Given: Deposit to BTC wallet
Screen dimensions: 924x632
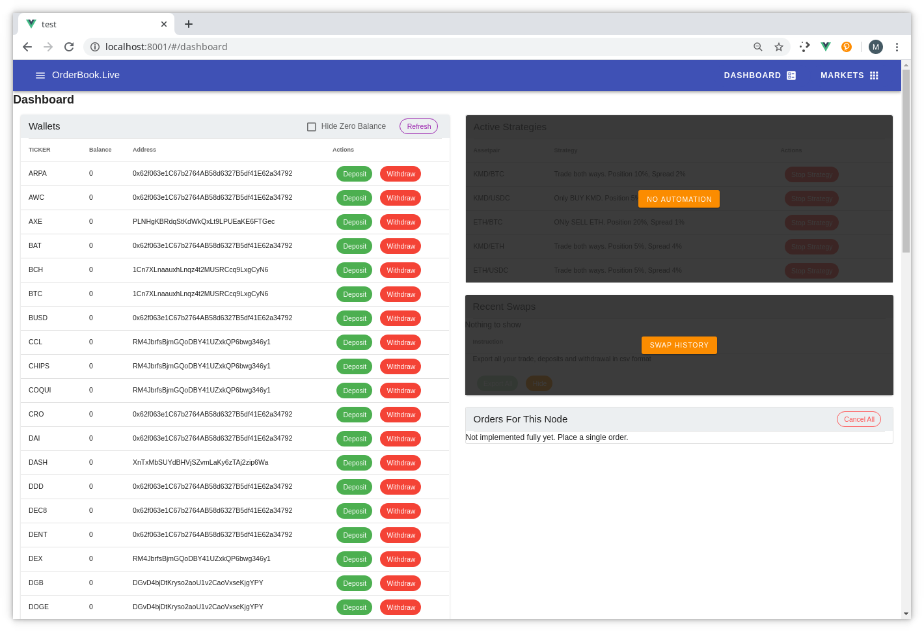Looking at the screenshot, I should tap(355, 294).
